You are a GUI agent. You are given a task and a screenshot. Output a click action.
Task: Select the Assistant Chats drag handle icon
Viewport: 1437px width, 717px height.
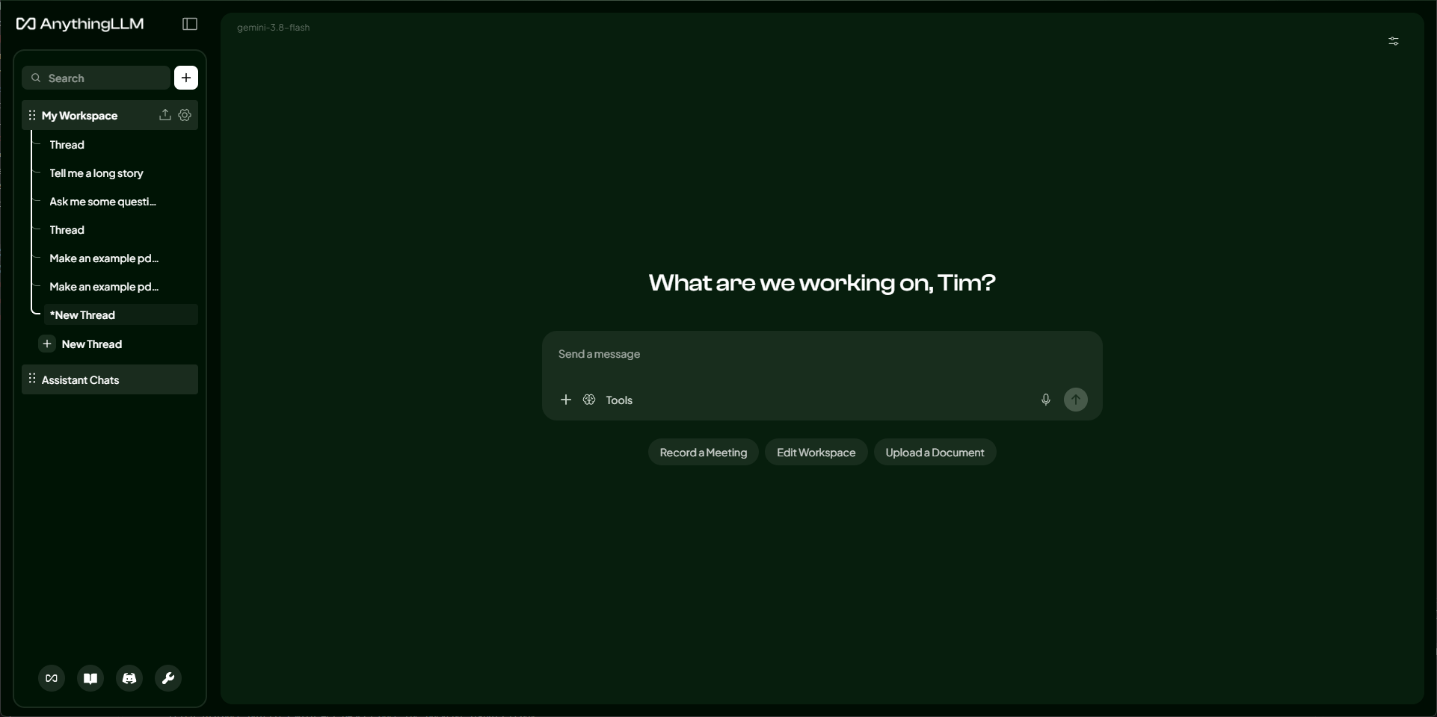[x=32, y=379]
